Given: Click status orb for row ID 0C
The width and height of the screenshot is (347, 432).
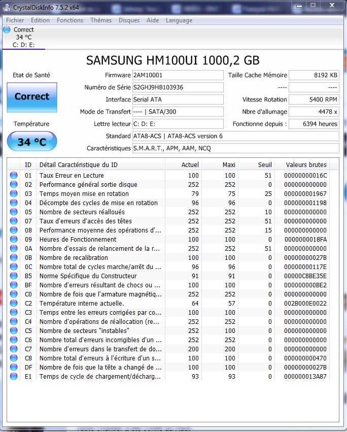Looking at the screenshot, I should (14, 267).
